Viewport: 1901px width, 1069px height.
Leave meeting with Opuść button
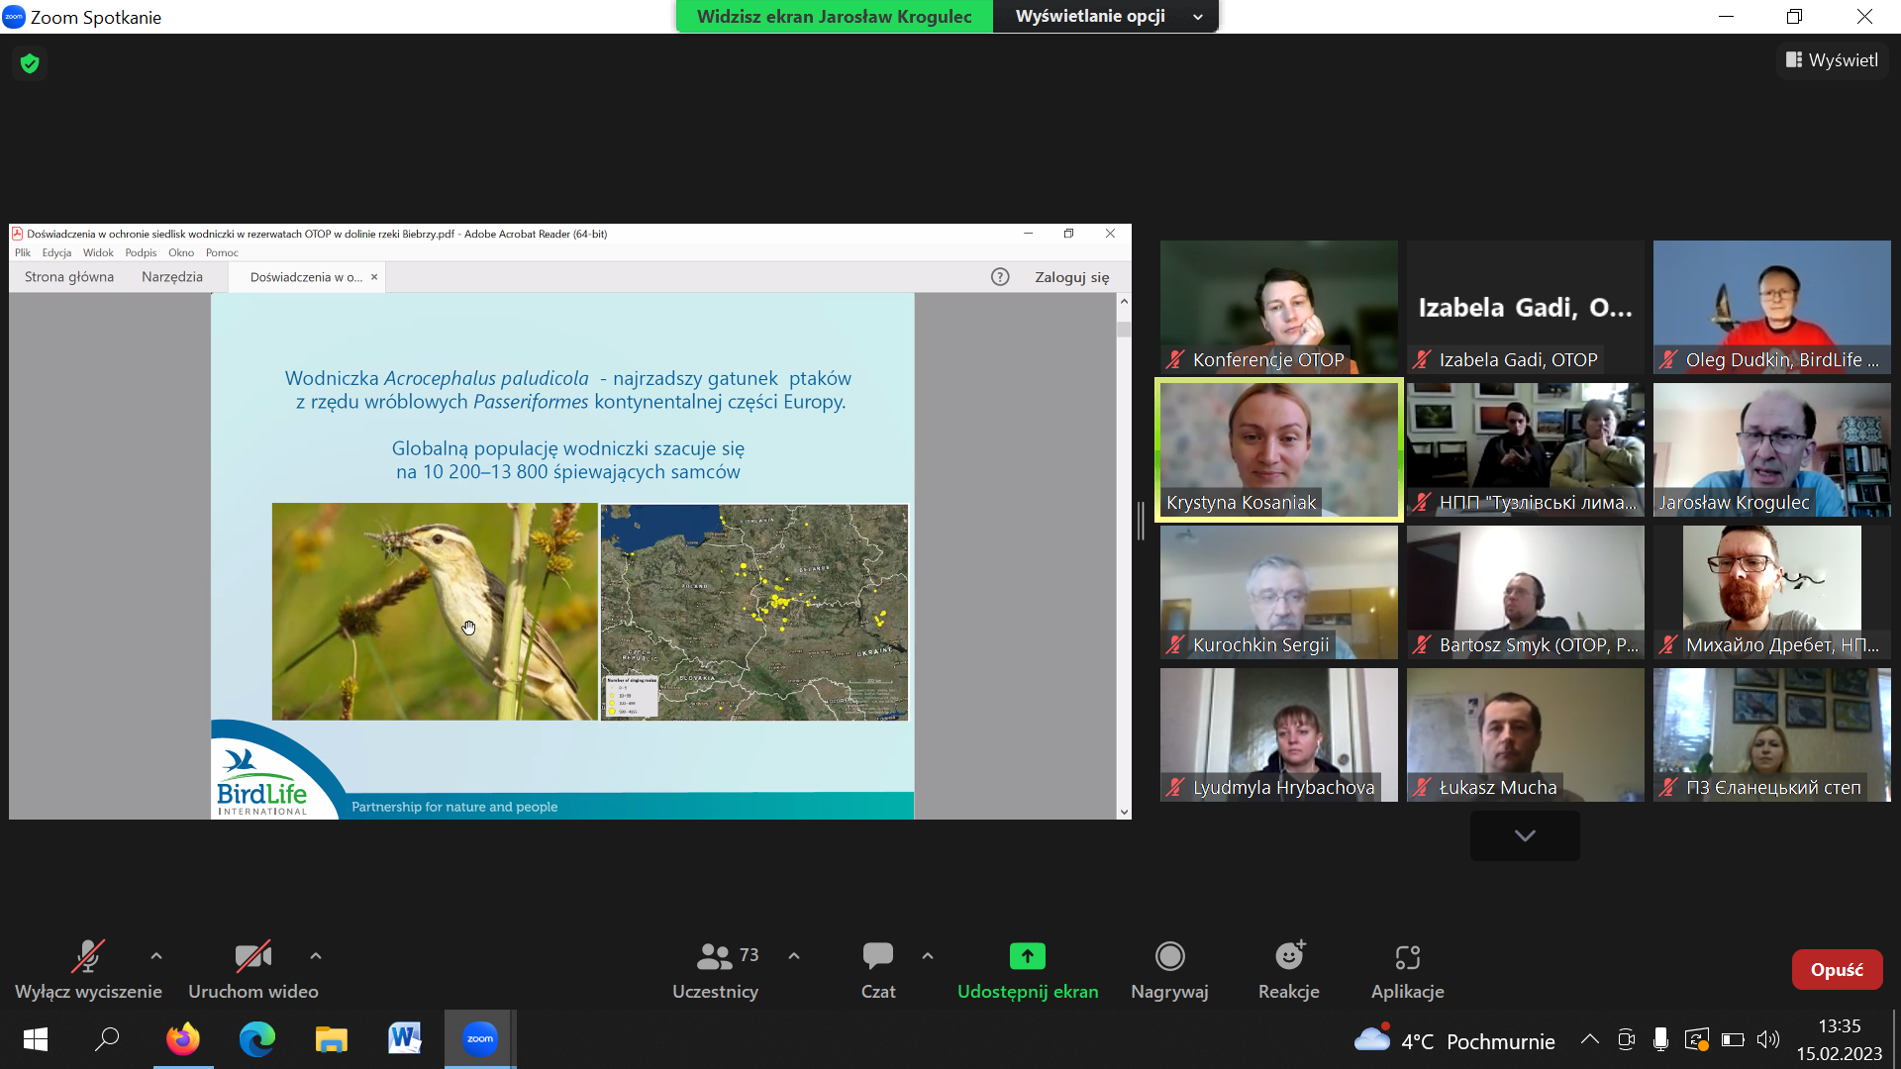pos(1837,970)
